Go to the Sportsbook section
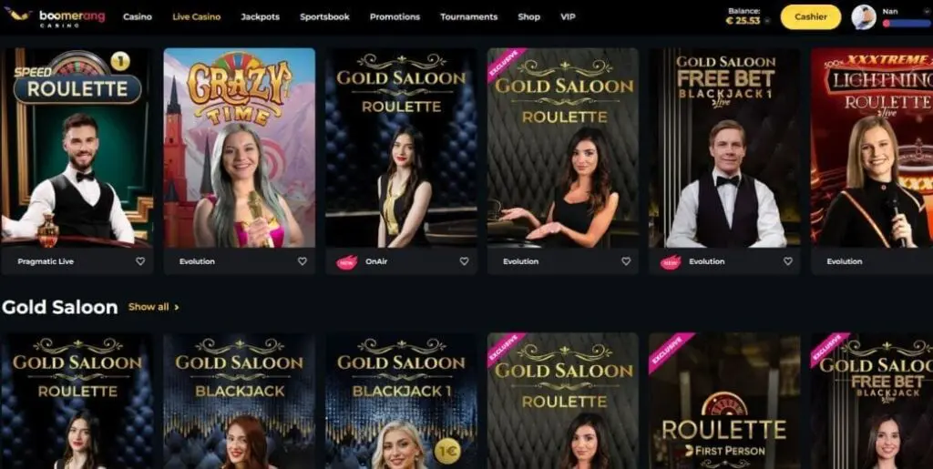 coord(324,16)
